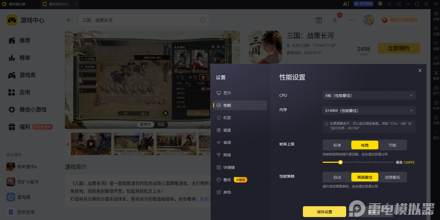Open the calendar check-in icon
Image resolution: width=440 pixels, height=220 pixels.
point(319,20)
